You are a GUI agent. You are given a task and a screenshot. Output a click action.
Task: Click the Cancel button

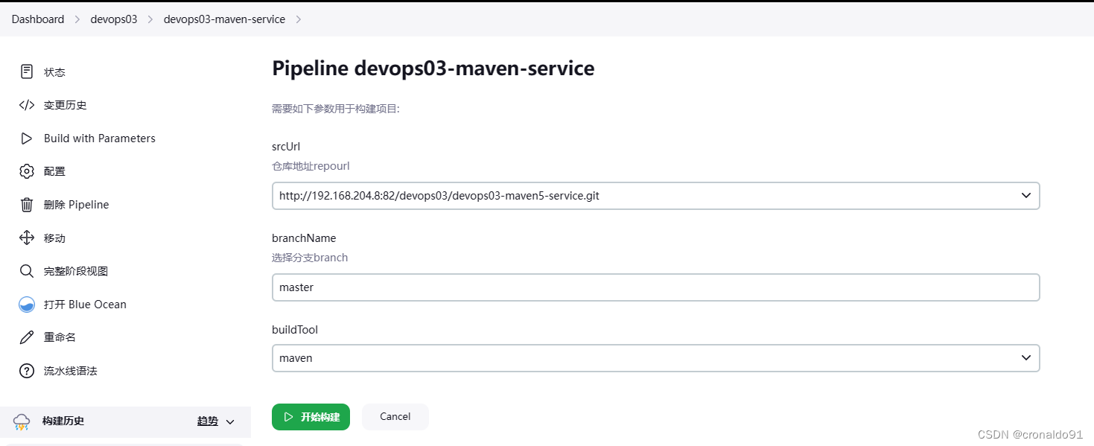(x=395, y=417)
